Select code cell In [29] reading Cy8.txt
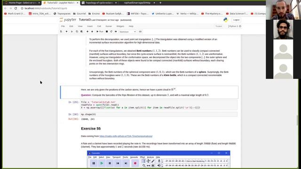301x169 pixels. [x=158, y=105]
